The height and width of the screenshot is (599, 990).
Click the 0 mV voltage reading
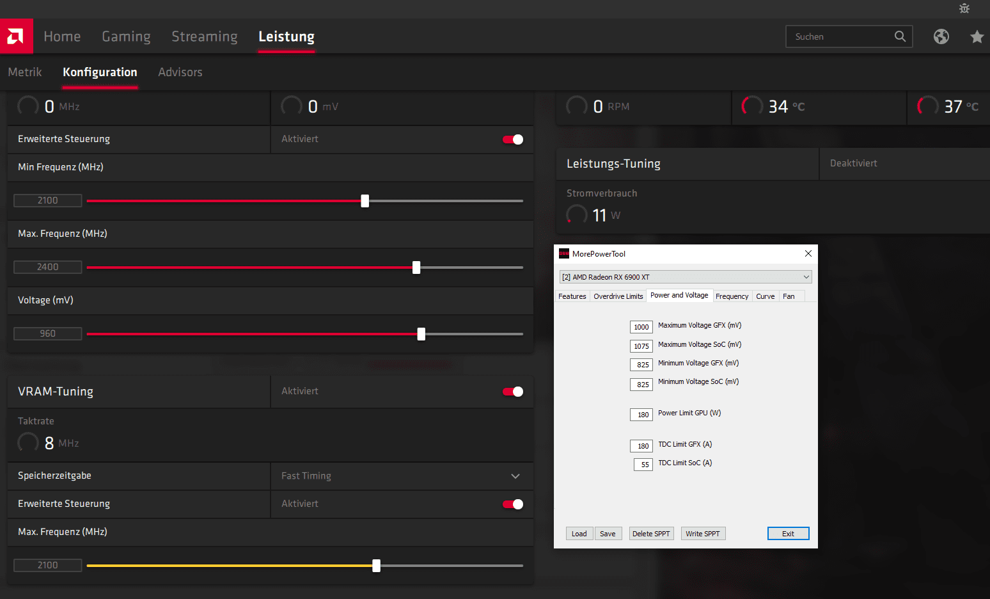pos(310,106)
